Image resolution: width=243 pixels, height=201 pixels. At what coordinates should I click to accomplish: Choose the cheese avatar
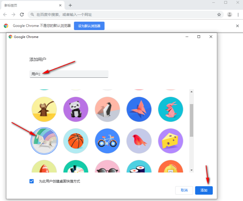pyautogui.click(x=170, y=141)
